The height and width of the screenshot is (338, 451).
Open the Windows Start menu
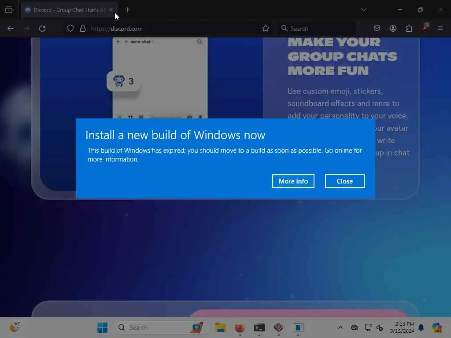[102, 327]
